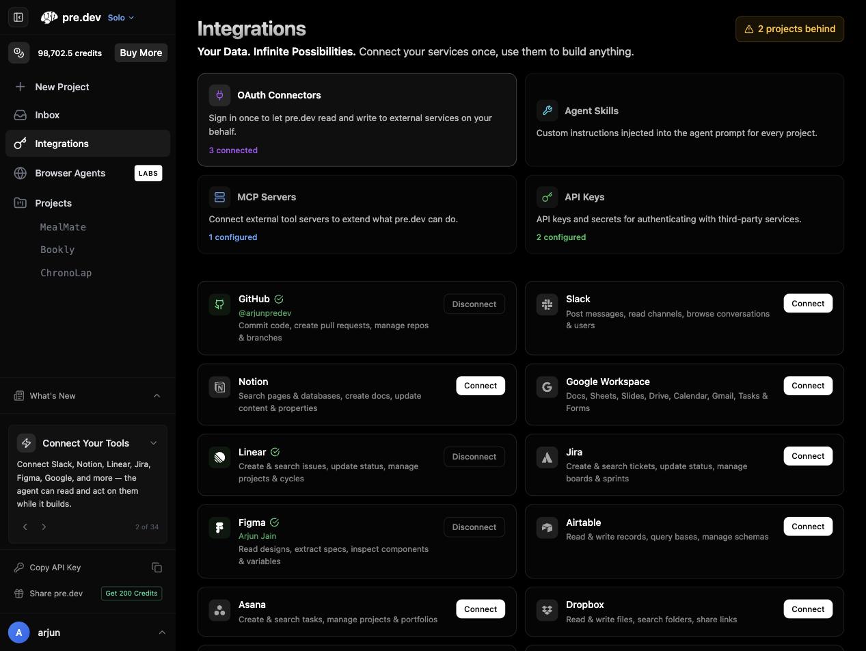Click the Projects folder icon

pyautogui.click(x=21, y=203)
